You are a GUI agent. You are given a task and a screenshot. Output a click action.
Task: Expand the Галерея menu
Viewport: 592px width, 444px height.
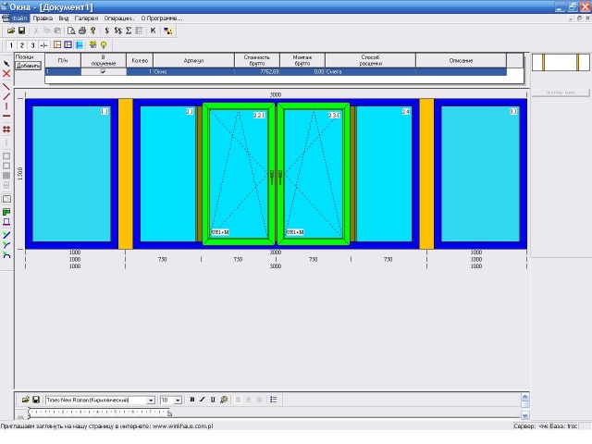85,18
